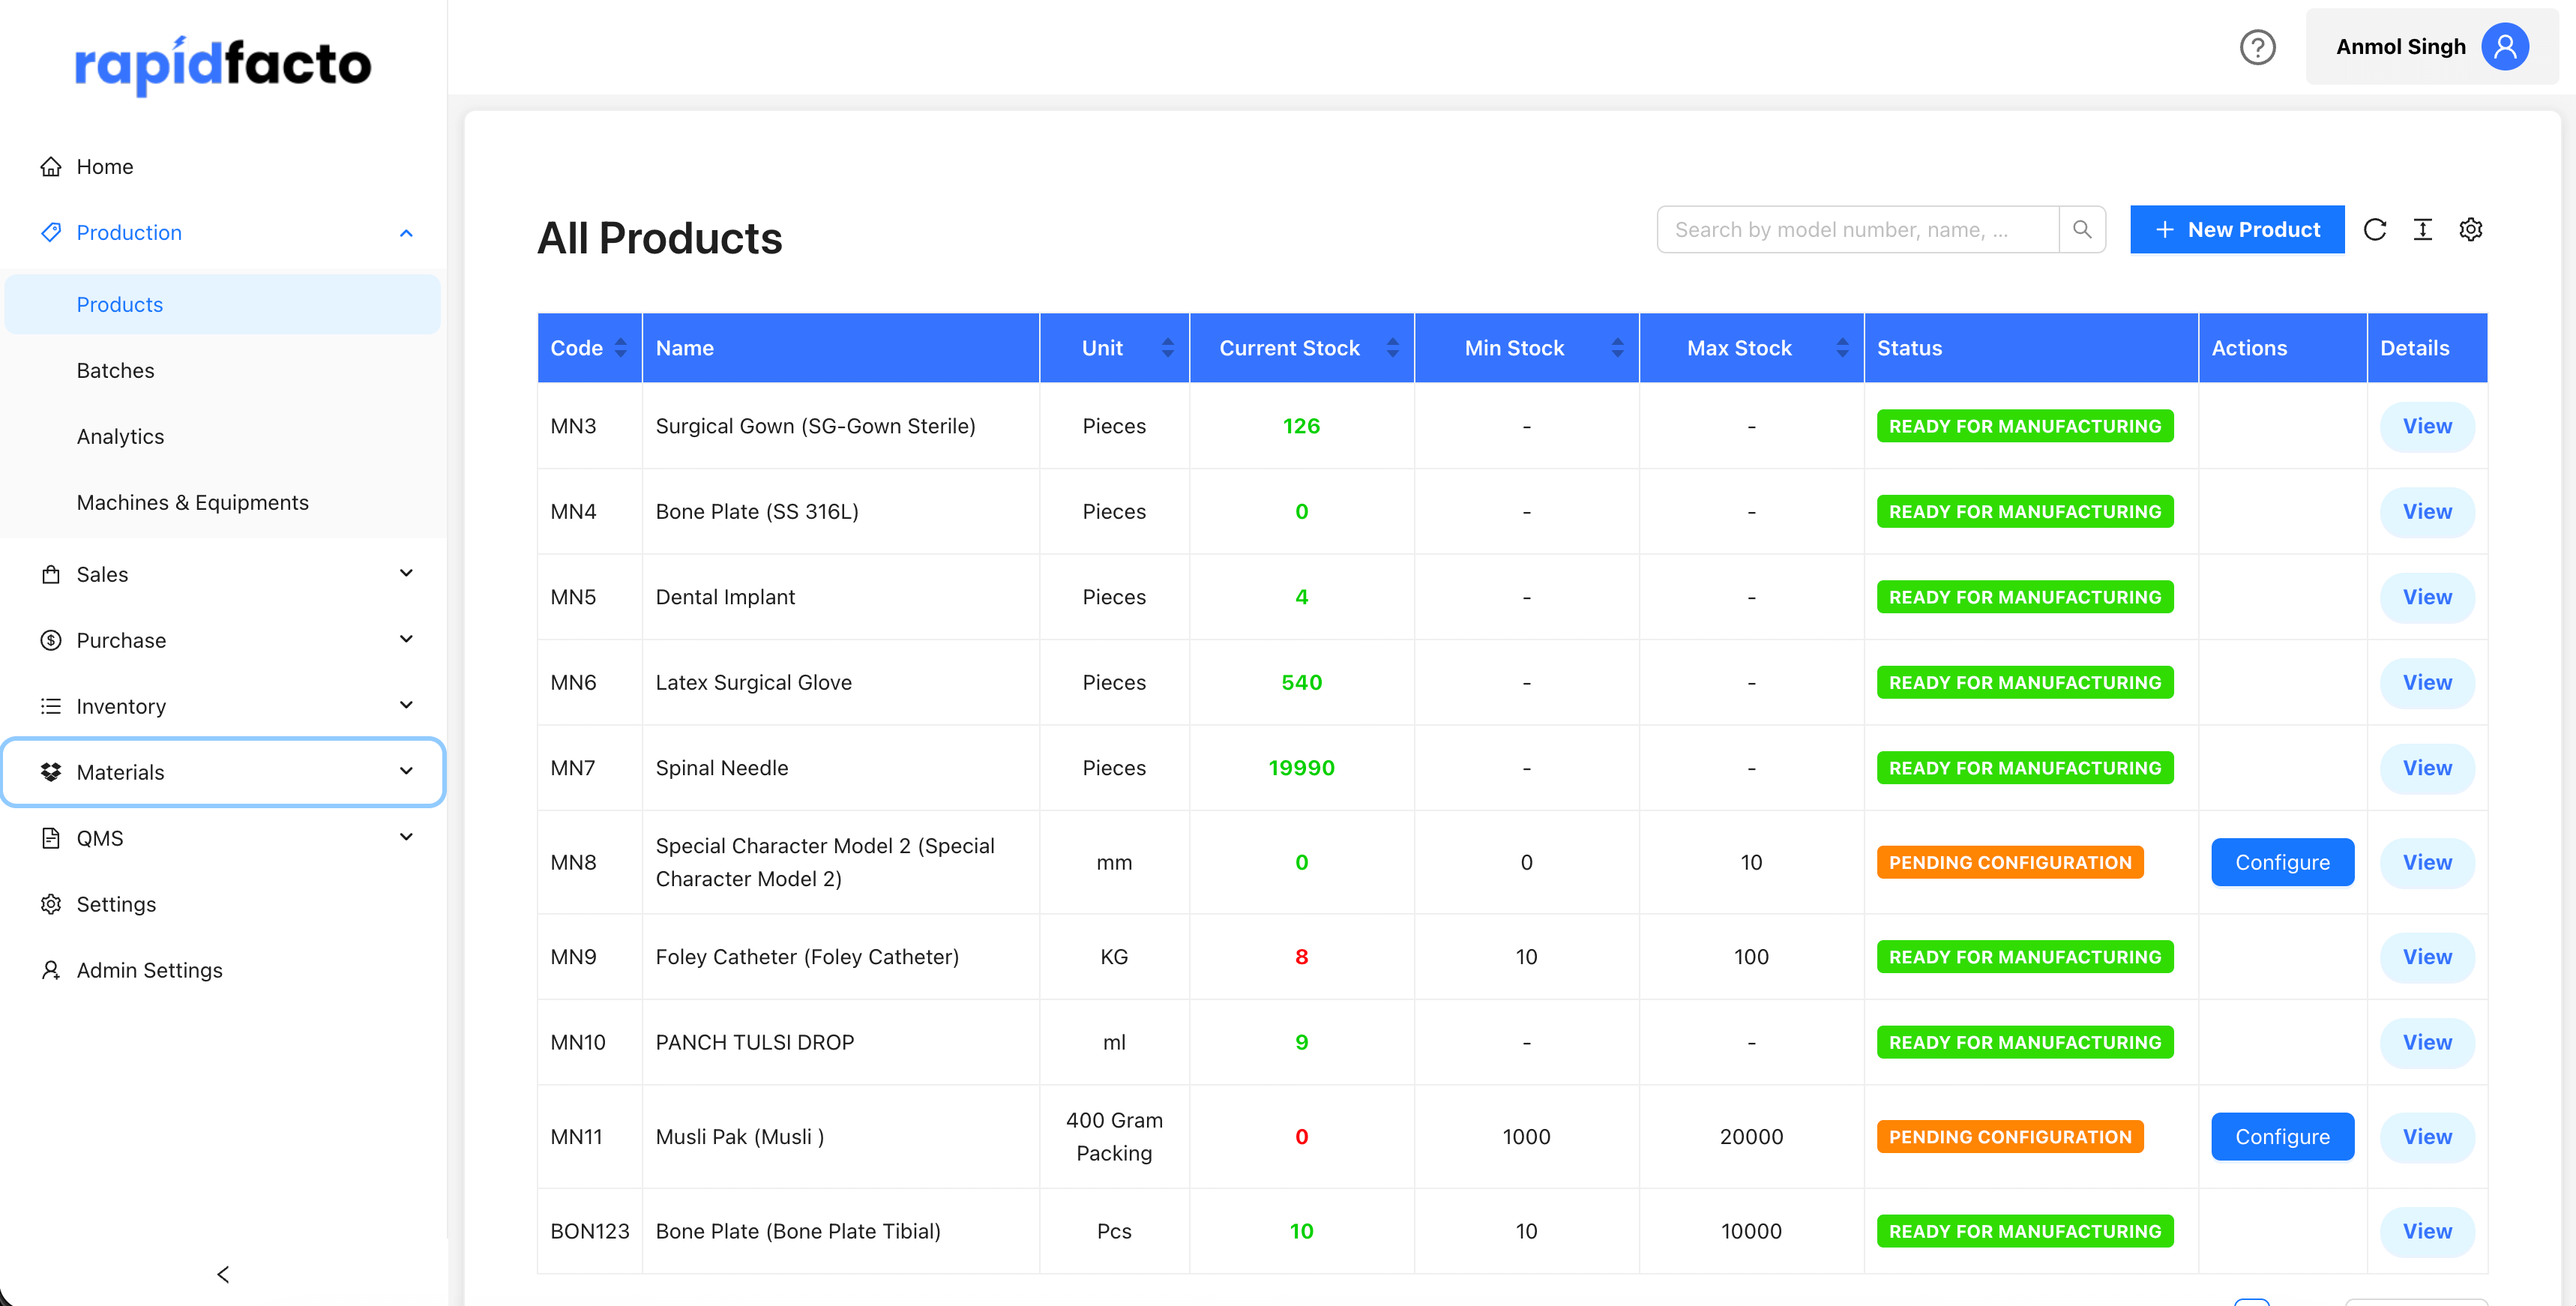2576x1306 pixels.
Task: Select the Materials box icon in sidebar
Action: 51,771
